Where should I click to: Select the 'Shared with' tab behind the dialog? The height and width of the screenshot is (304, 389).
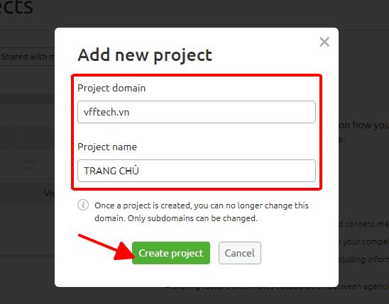(x=27, y=57)
